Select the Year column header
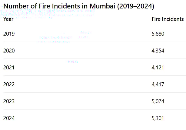186x130 pixels. point(8,19)
